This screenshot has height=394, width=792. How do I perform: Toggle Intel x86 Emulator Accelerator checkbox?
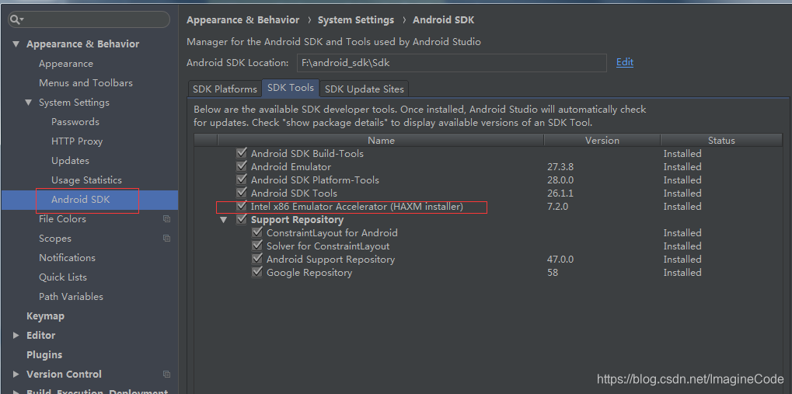click(x=242, y=206)
